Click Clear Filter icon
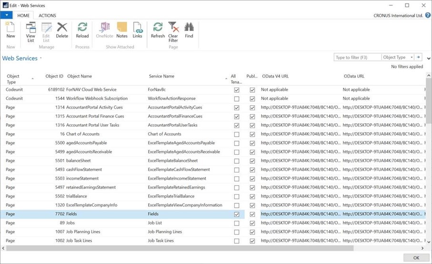This screenshot has width=432, height=264. [x=173, y=32]
